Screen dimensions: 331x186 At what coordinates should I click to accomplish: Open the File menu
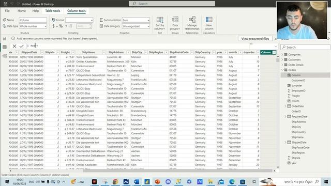7,11
